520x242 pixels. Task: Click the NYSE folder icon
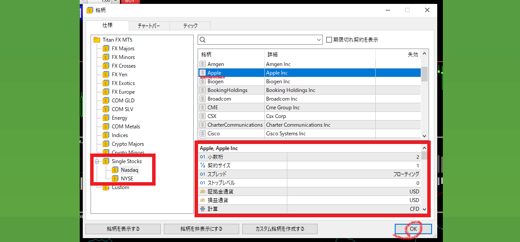115,179
